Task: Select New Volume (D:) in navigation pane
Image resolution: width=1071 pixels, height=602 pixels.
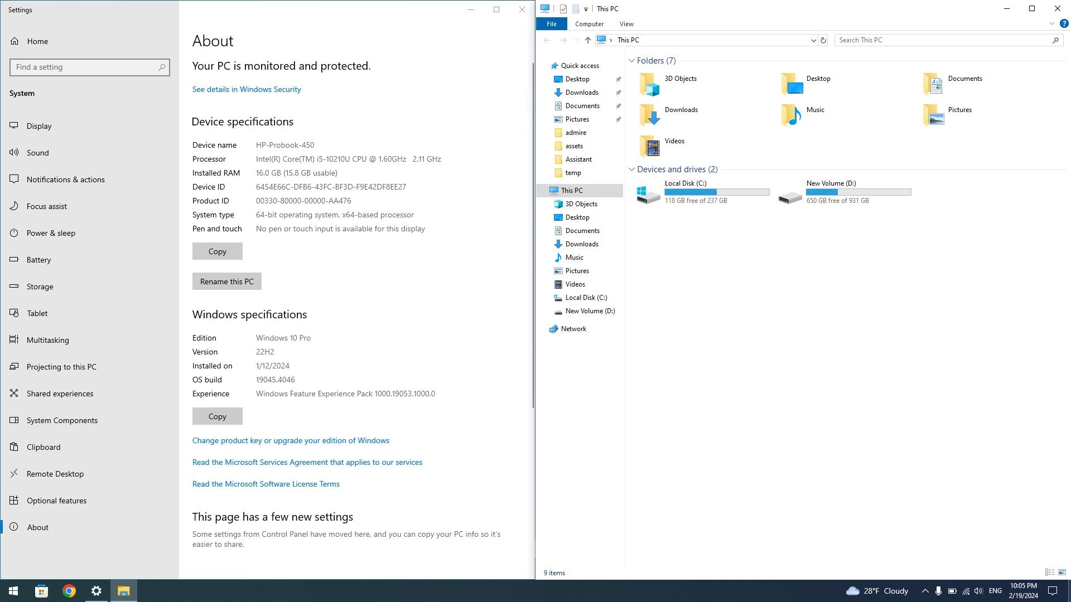Action: 590,311
